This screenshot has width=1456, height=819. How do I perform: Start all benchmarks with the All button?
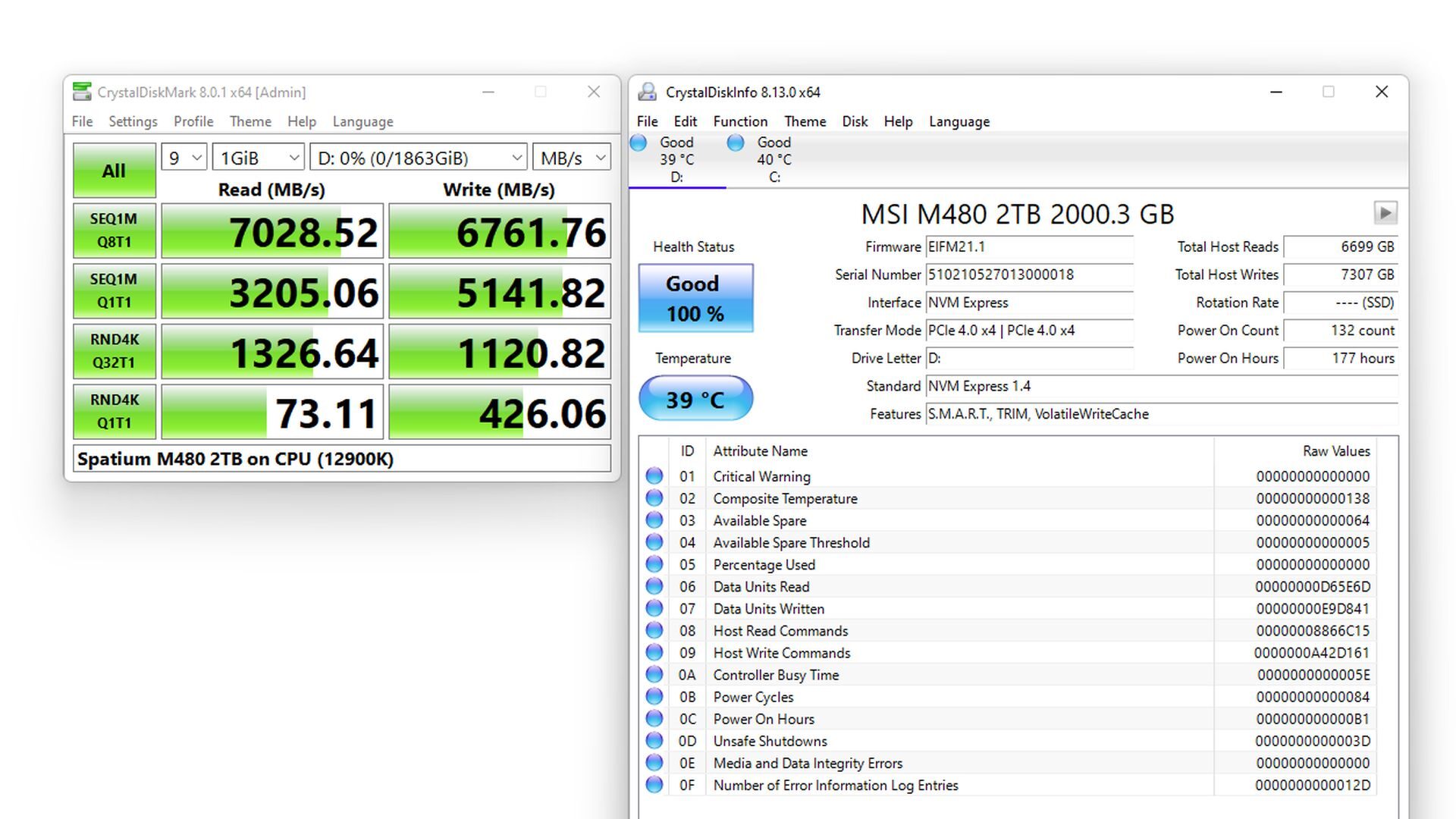(114, 170)
